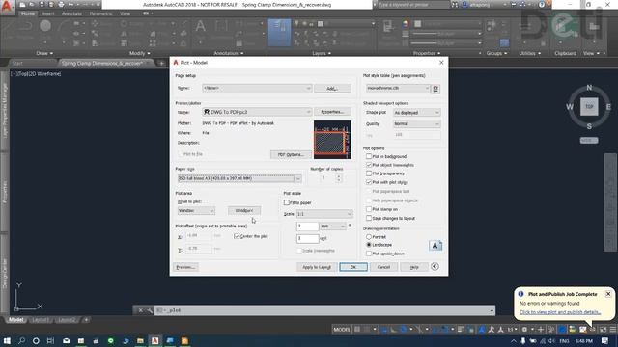Select Portrait drawing orientation

tap(369, 237)
